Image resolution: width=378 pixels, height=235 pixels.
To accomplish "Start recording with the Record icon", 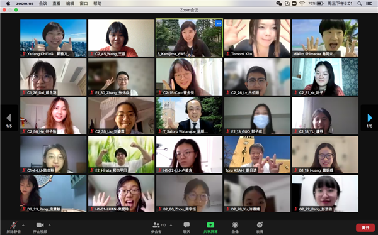I will (235, 225).
